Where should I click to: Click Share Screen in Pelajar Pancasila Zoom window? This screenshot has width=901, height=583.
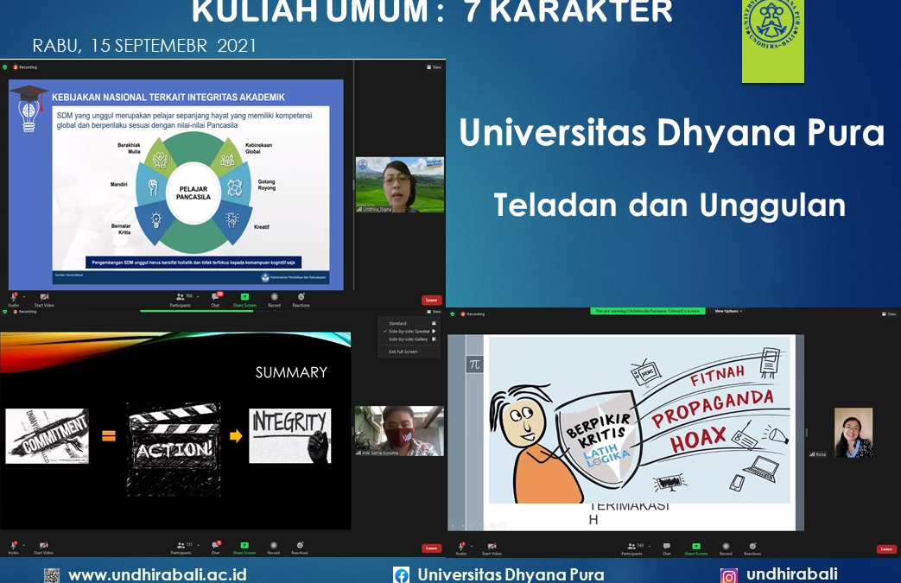244,299
